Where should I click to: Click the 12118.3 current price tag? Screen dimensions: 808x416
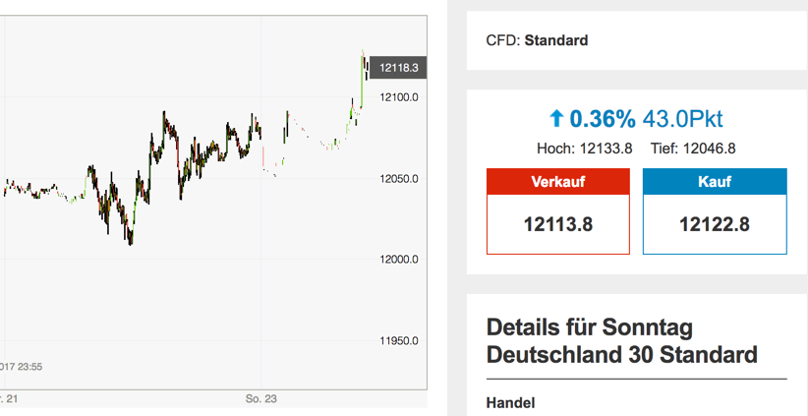(x=398, y=68)
